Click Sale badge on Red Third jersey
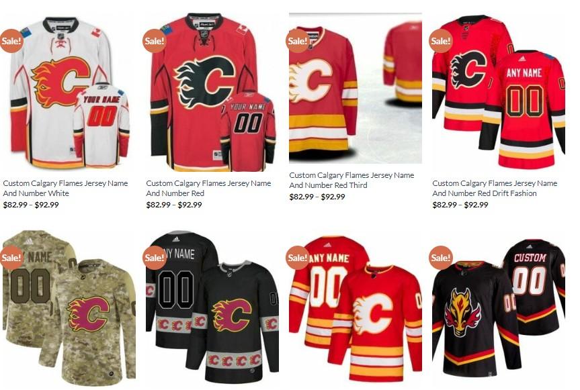 298,41
